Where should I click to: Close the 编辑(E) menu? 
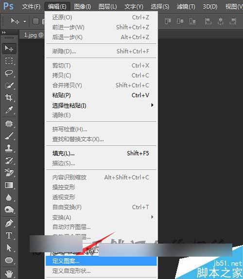pos(57,7)
